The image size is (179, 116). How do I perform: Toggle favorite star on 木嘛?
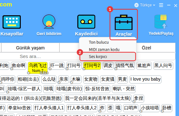[72, 83]
